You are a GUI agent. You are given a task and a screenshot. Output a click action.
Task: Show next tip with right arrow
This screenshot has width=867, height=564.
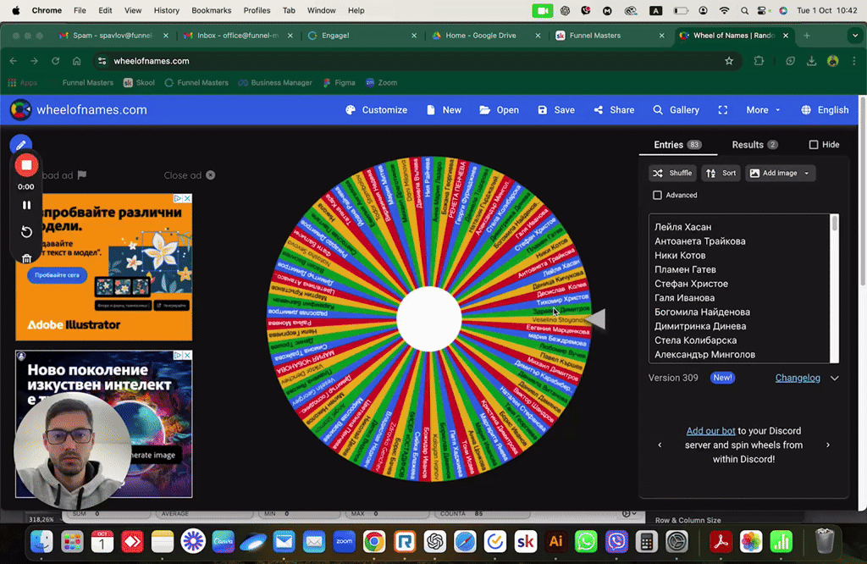pyautogui.click(x=828, y=445)
